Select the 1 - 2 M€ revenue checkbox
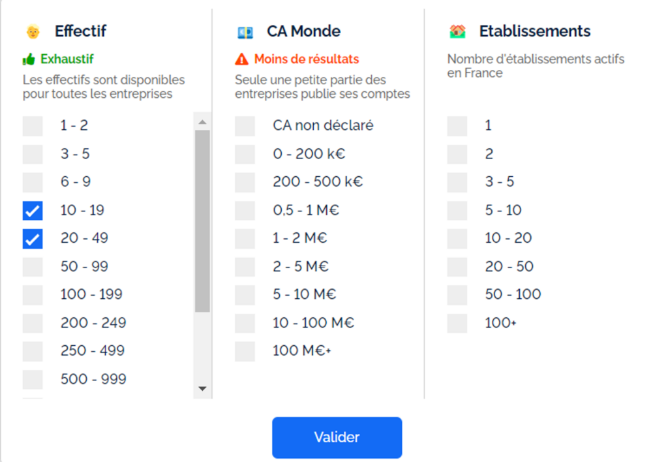The image size is (668, 462). 245,239
